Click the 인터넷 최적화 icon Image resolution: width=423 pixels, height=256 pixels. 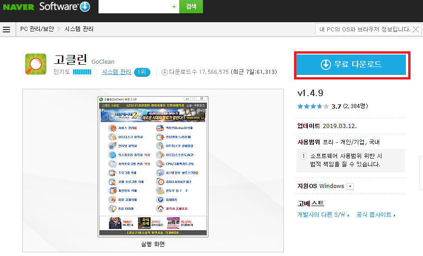pyautogui.click(x=112, y=146)
